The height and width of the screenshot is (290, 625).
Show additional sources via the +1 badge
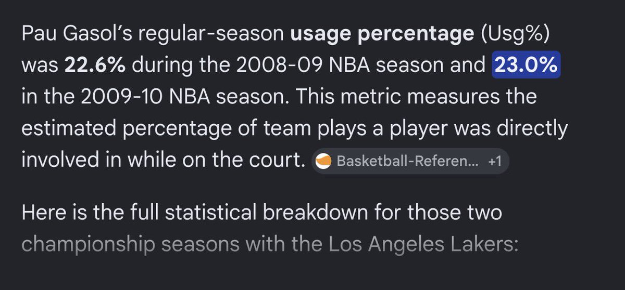[495, 162]
